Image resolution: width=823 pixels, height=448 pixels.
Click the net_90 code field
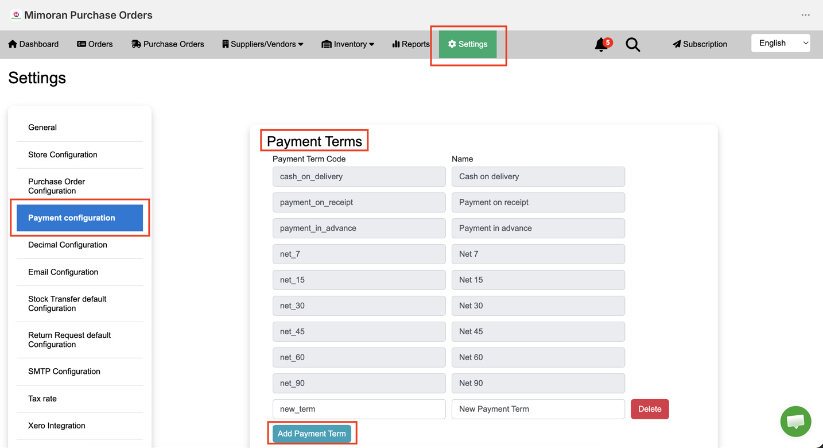tap(359, 383)
